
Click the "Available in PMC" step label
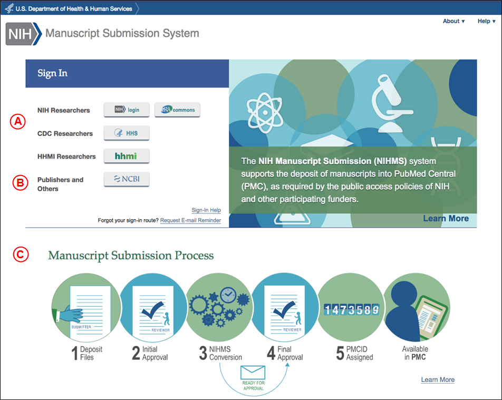click(415, 353)
